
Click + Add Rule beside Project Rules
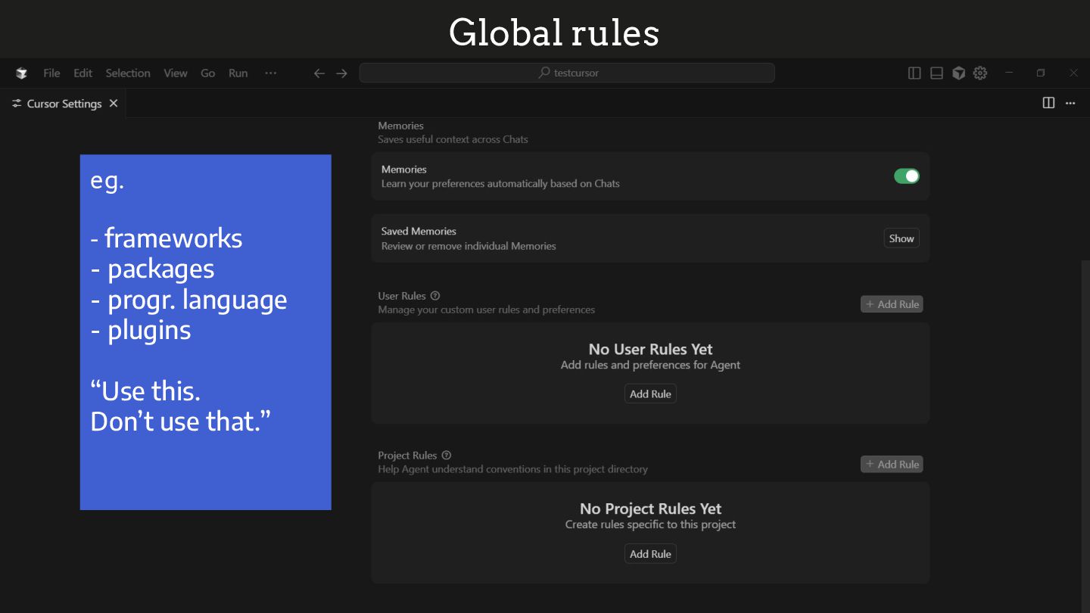(x=892, y=465)
